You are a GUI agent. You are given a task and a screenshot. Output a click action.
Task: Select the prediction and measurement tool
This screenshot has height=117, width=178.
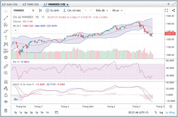6,51
